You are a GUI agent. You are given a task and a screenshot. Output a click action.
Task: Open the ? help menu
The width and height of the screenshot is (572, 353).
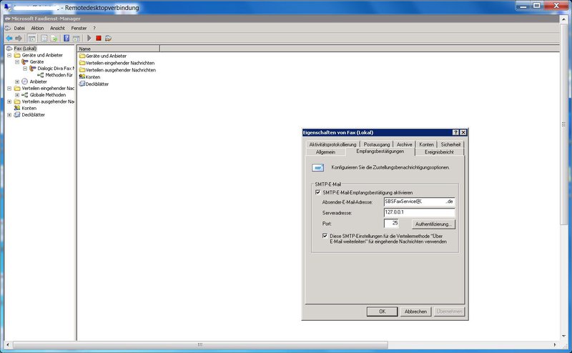pyautogui.click(x=94, y=28)
